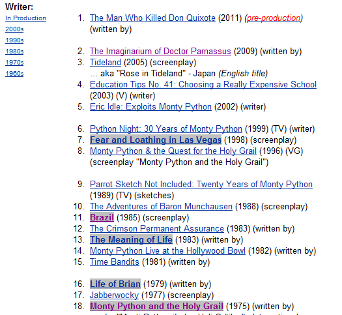Jump to the 1980s section
The image size is (342, 315).
click(x=14, y=52)
